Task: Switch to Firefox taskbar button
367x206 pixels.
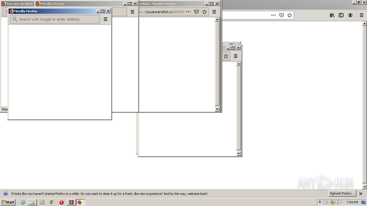Action: [80, 202]
